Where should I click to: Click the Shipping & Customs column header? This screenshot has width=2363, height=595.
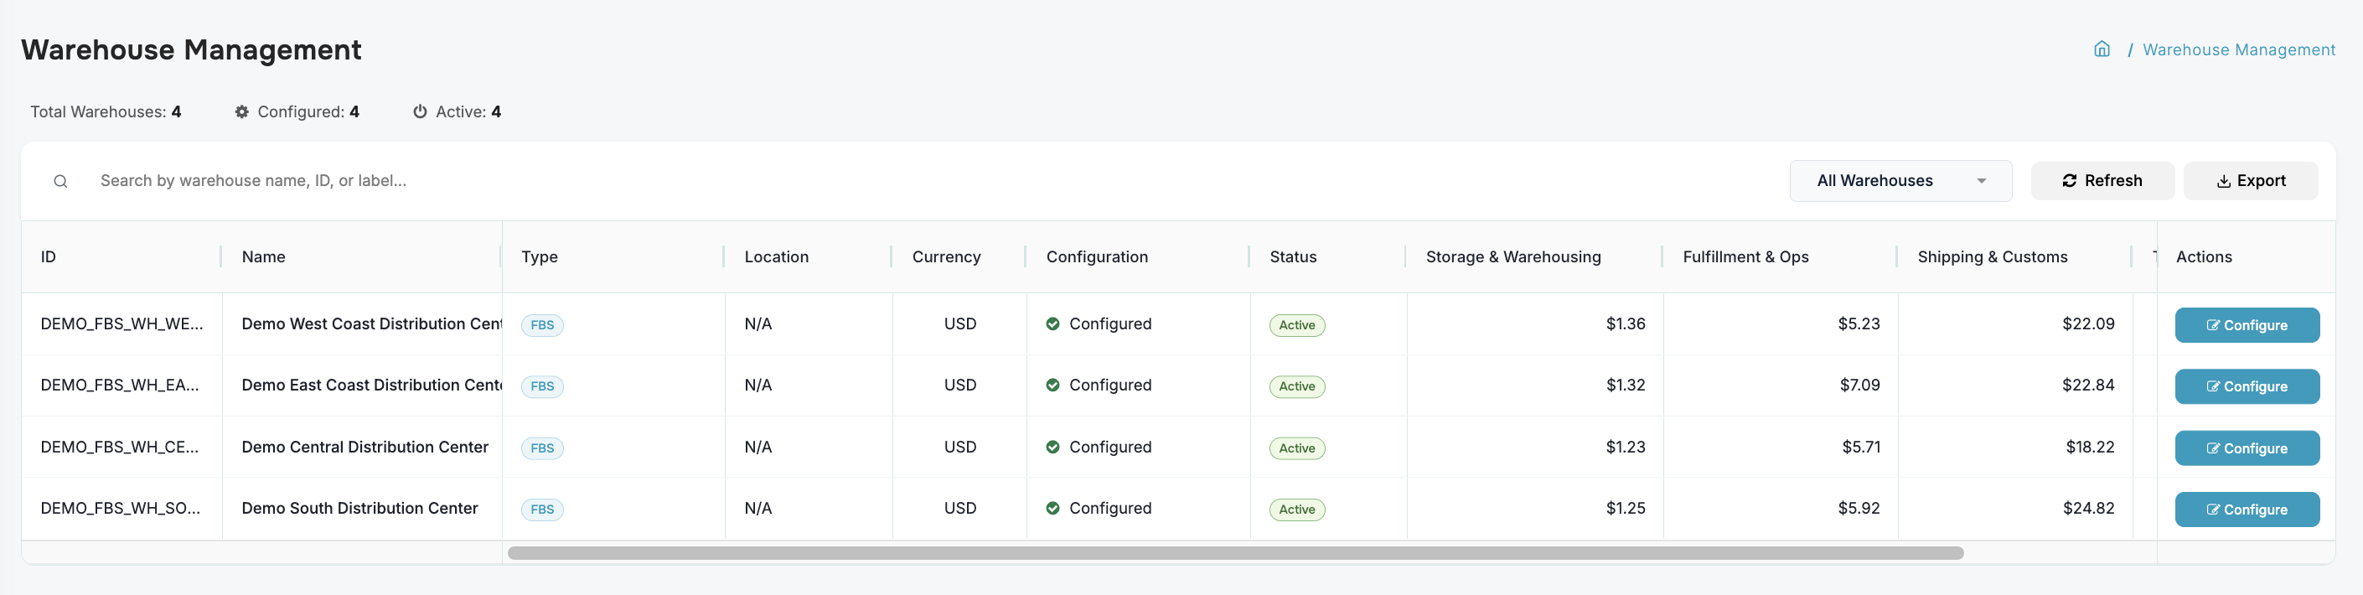coord(1992,256)
